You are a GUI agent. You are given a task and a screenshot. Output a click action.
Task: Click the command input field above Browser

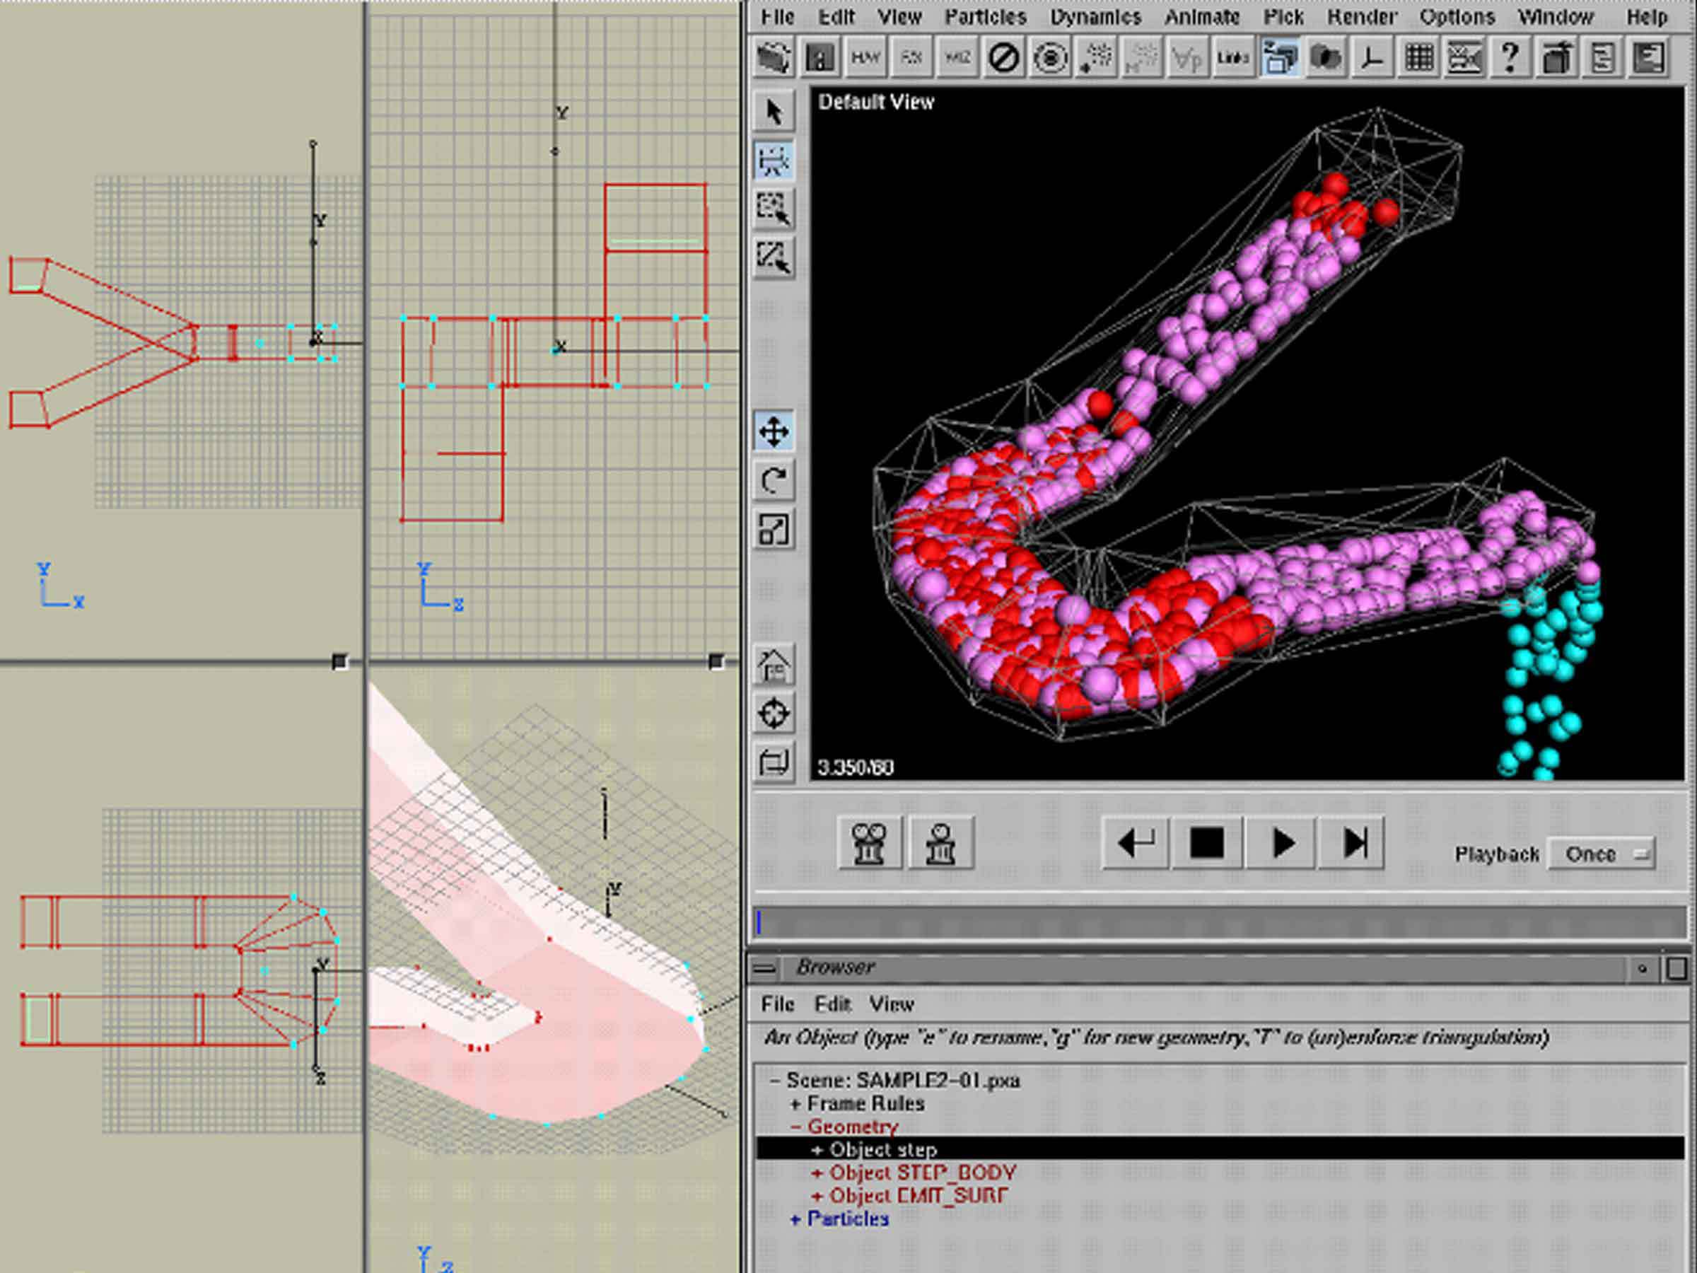[x=1220, y=923]
